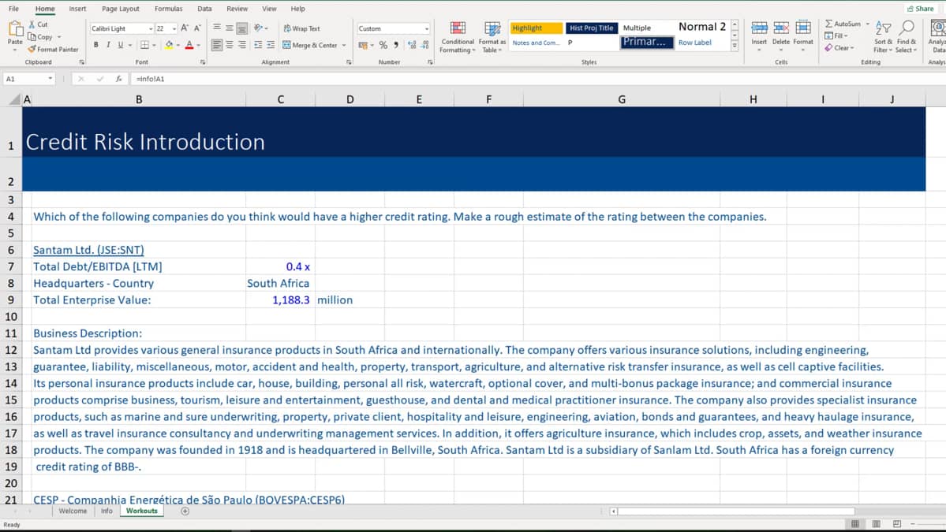Increase indent in the cell
This screenshot has height=532, width=946.
click(x=271, y=45)
